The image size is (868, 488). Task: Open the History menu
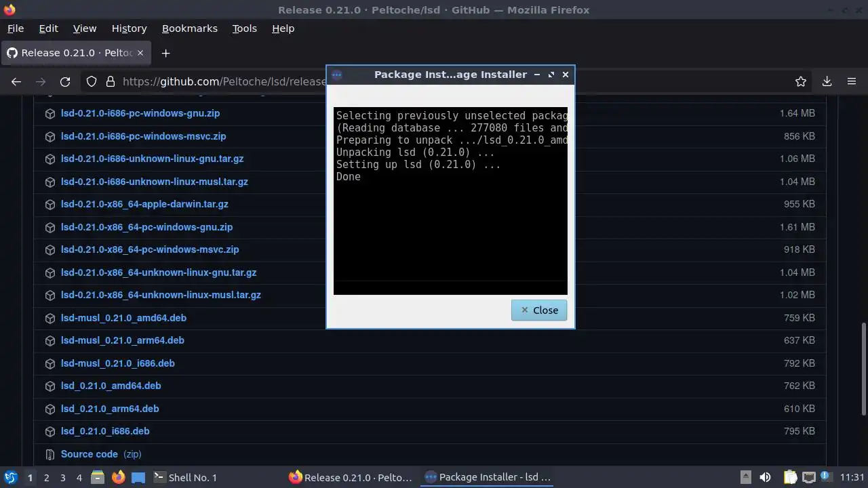click(129, 28)
